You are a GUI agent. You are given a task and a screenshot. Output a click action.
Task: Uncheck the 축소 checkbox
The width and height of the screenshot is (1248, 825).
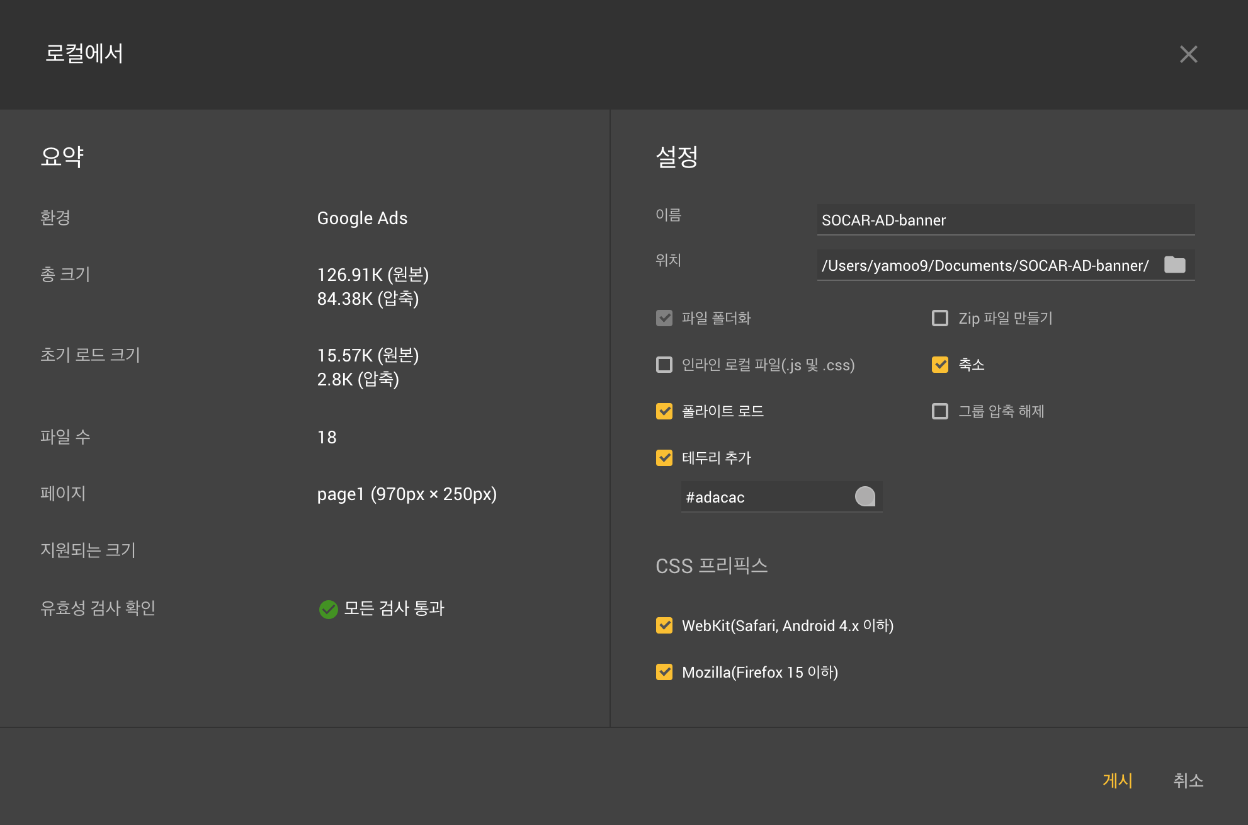click(x=940, y=365)
